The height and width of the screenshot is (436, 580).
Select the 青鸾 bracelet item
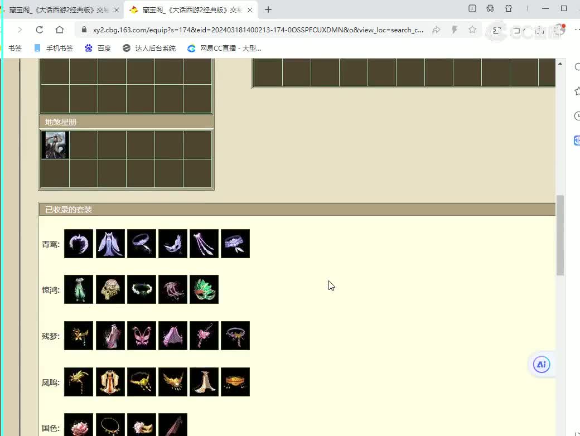[x=142, y=244]
